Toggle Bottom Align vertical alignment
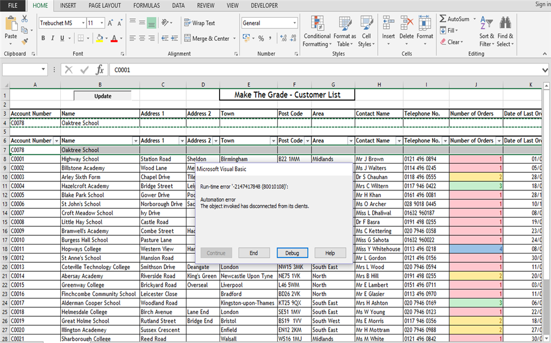551x343 pixels. (x=151, y=23)
